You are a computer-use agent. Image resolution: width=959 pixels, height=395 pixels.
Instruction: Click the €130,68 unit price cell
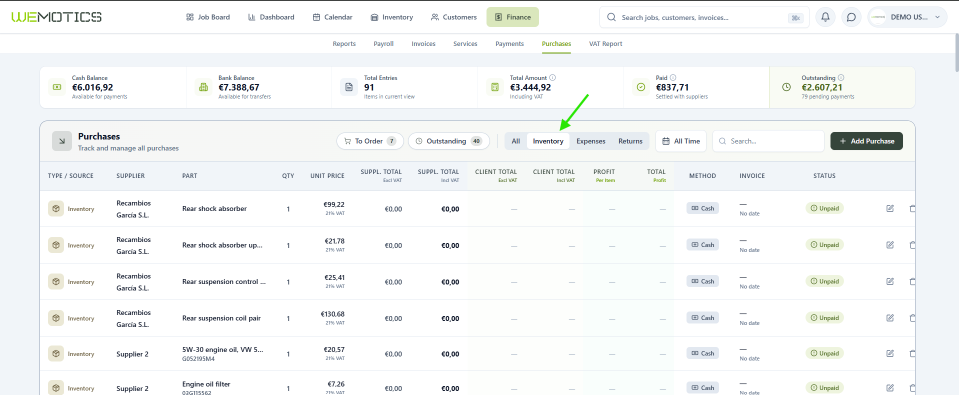click(332, 314)
